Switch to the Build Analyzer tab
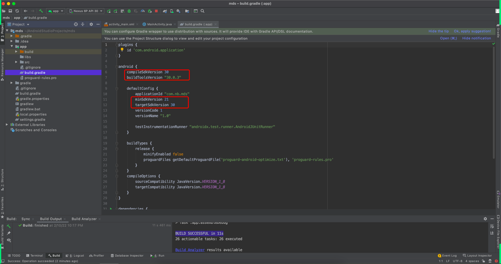 pyautogui.click(x=84, y=219)
